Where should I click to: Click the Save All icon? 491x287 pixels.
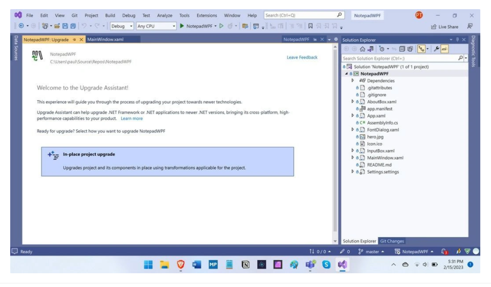[x=73, y=26]
